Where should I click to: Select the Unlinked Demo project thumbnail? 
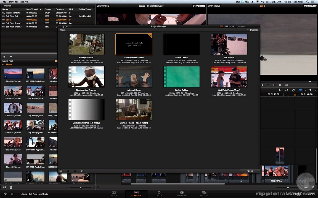click(x=134, y=77)
